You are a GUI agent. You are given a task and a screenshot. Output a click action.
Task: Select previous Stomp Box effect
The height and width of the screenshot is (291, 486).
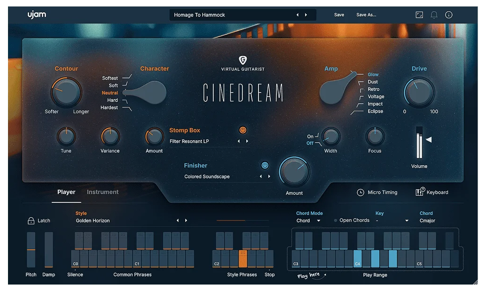(239, 141)
